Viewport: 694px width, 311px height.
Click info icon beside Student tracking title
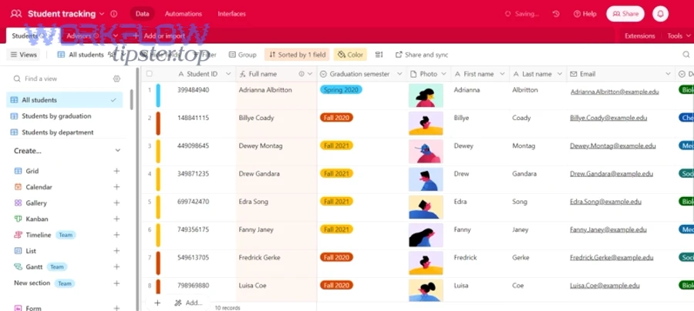pyautogui.click(x=114, y=14)
